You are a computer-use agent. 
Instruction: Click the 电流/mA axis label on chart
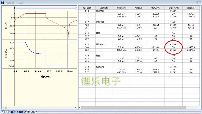tap(6, 54)
